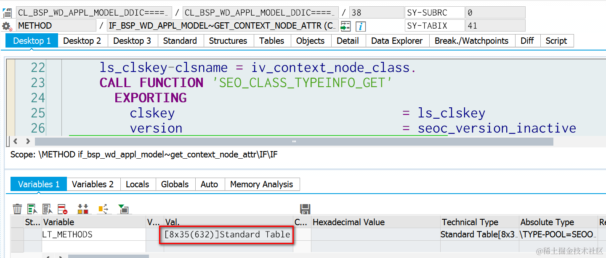Image resolution: width=606 pixels, height=258 pixels.
Task: Select the Locals tab
Action: pyautogui.click(x=138, y=184)
